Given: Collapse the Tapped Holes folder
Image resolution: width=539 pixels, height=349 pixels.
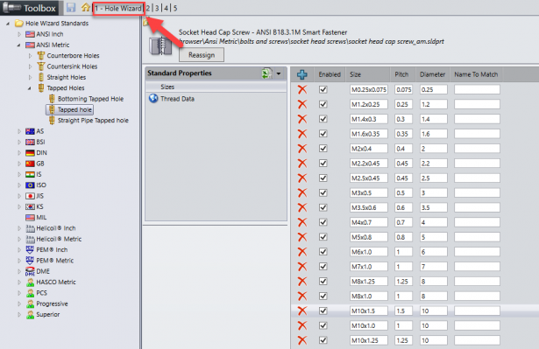Looking at the screenshot, I should pos(30,88).
